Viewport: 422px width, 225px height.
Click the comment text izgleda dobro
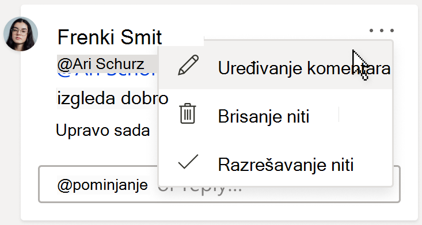tap(113, 98)
